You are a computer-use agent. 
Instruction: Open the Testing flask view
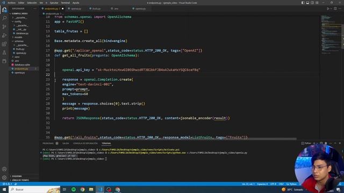click(x=4, y=53)
